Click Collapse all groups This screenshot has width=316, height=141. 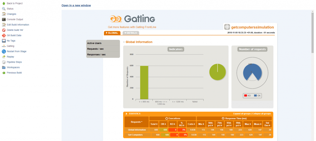261,114
